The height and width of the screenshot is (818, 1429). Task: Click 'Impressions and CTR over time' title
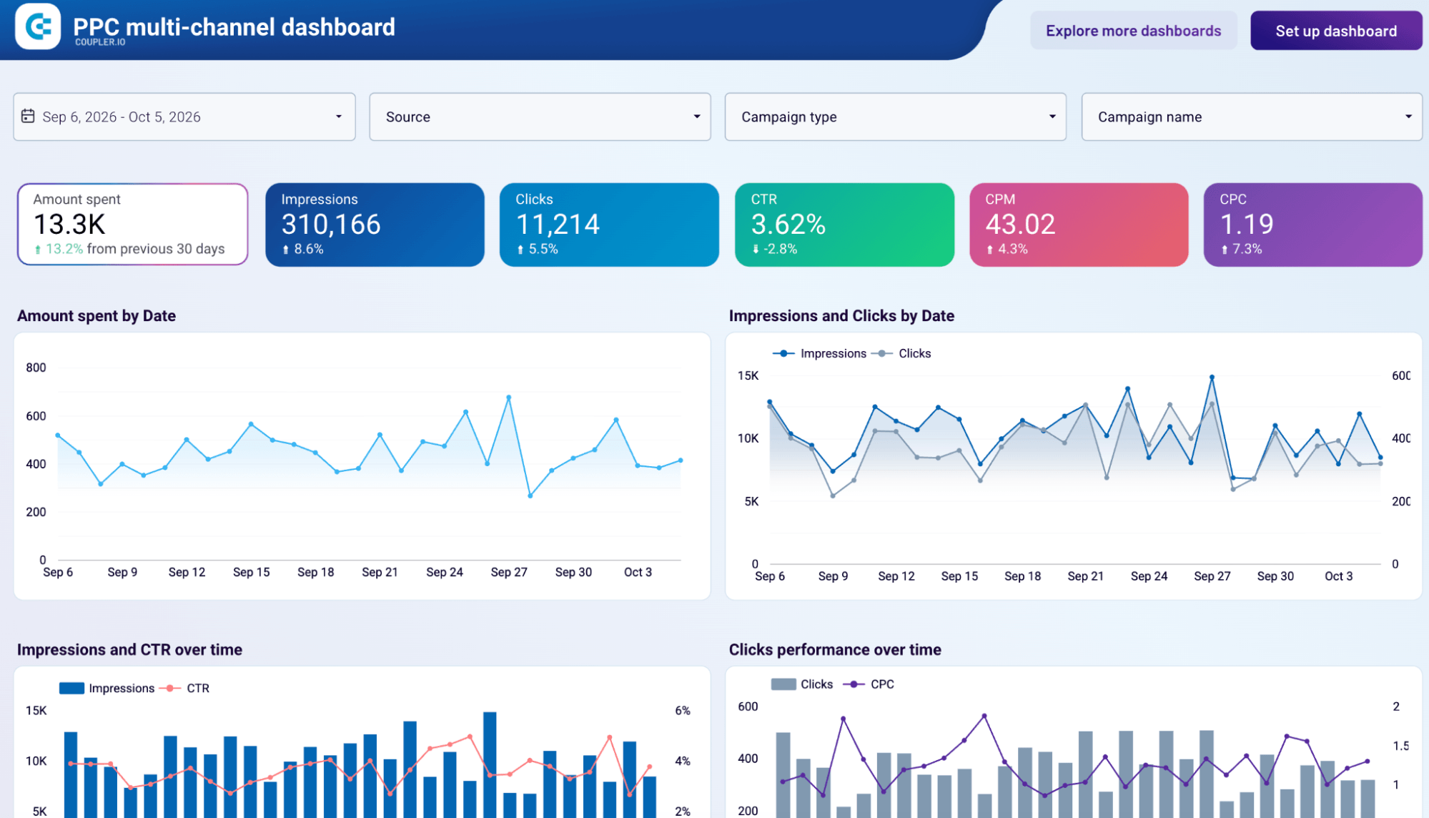(x=129, y=649)
